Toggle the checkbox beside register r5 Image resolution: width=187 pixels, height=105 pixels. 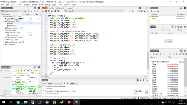pos(153,76)
